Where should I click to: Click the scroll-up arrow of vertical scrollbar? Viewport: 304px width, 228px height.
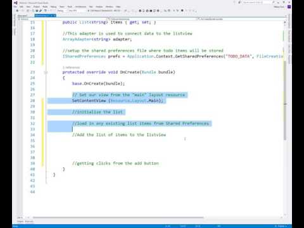pyautogui.click(x=285, y=22)
